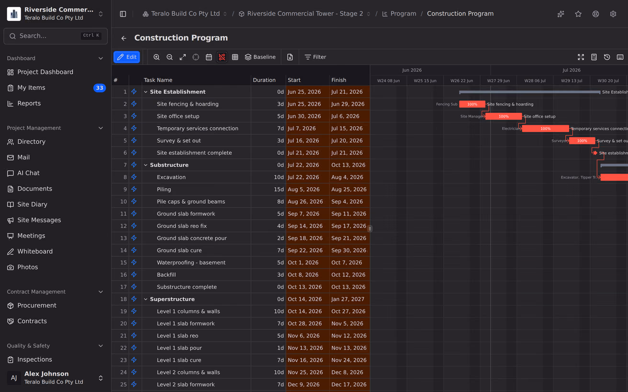Open the AI sparkles icon in header
Screen dimensions: 628x392
[x=561, y=14]
